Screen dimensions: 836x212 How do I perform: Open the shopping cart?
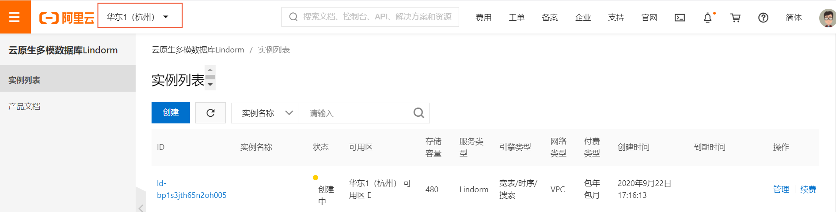click(x=735, y=18)
